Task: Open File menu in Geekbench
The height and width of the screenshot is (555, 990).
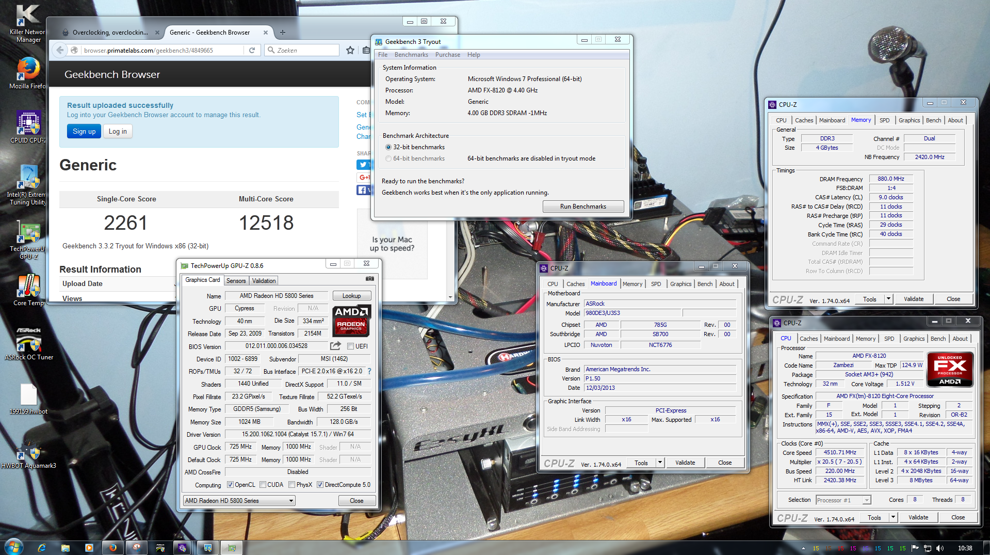Action: click(382, 55)
